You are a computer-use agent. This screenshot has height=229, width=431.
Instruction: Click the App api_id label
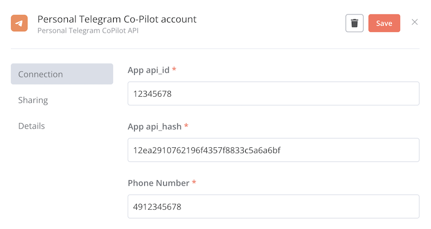click(149, 70)
